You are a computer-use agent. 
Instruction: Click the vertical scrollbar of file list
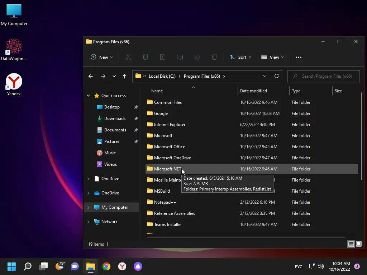pos(361,136)
